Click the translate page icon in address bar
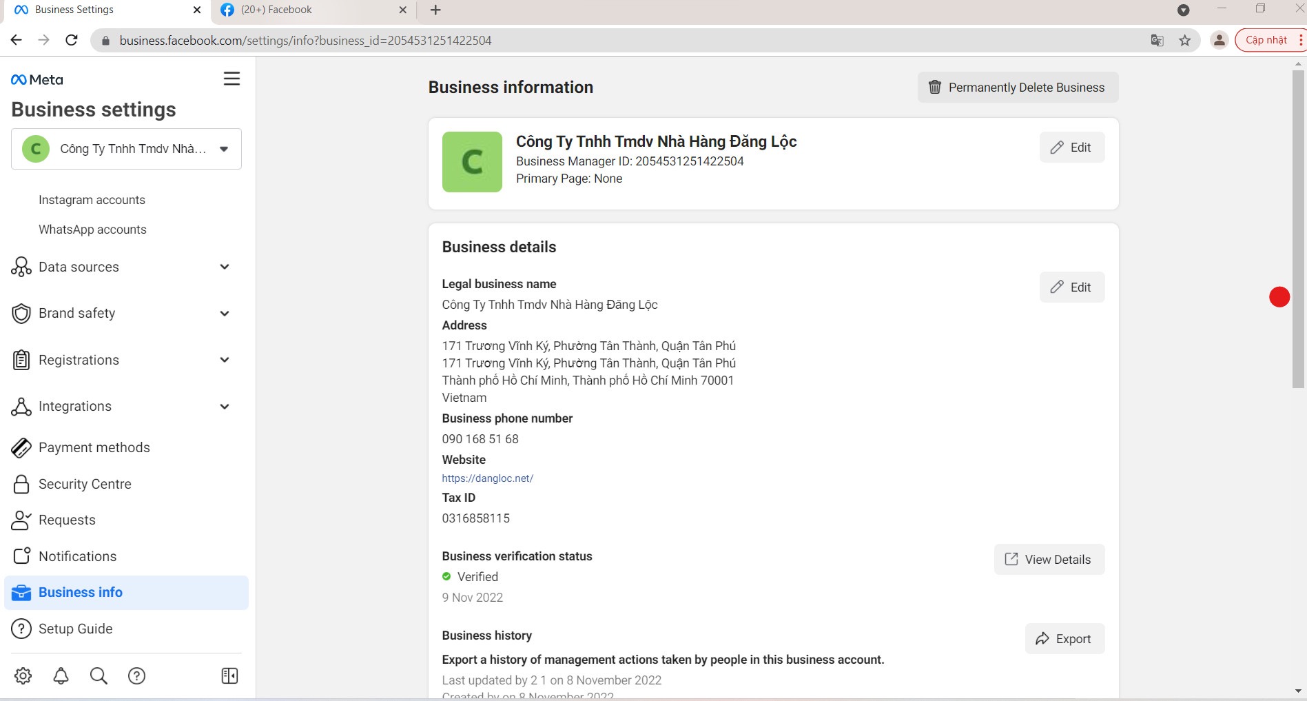Image resolution: width=1307 pixels, height=701 pixels. (1157, 41)
